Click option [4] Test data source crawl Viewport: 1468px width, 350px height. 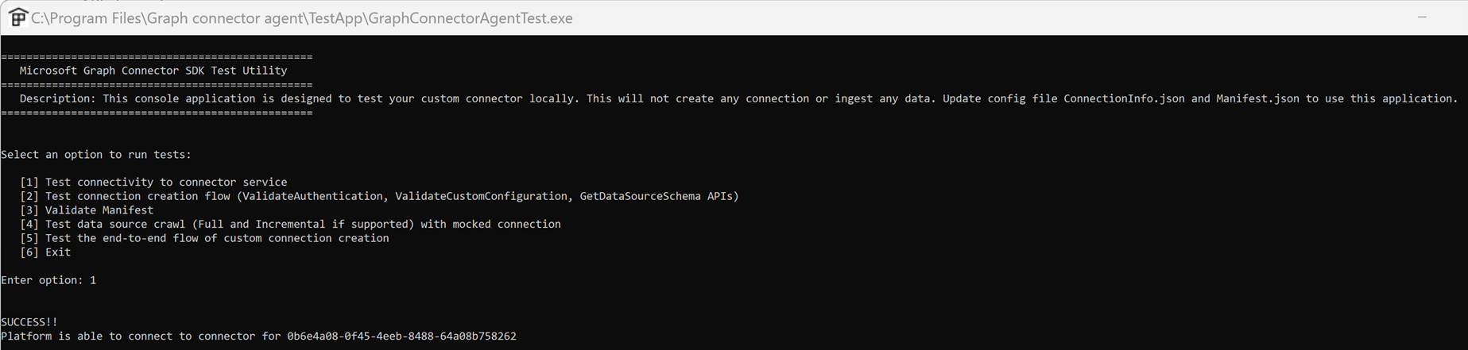click(290, 225)
